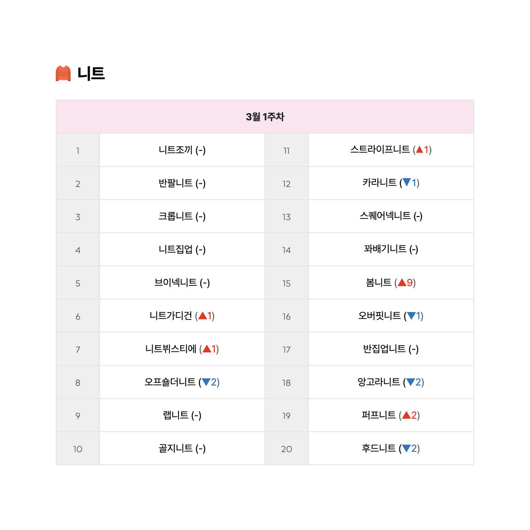Click the blue down arrow beside 오프숄더니트
The image size is (530, 530).
pyautogui.click(x=206, y=382)
